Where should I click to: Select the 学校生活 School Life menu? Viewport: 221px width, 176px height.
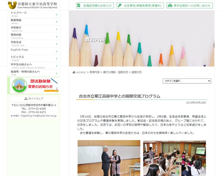pos(33,44)
